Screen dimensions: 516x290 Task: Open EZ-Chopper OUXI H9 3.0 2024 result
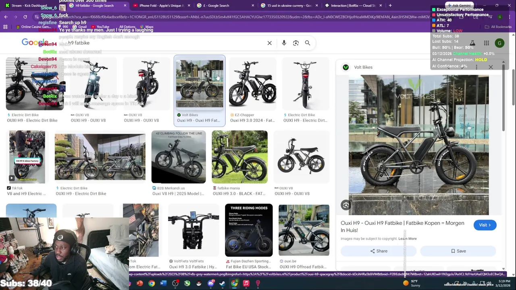click(253, 91)
